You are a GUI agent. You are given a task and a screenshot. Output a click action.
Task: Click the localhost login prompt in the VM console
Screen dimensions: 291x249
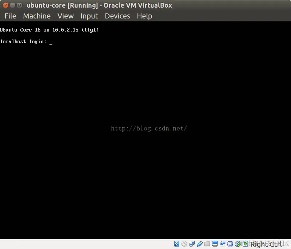coord(23,42)
